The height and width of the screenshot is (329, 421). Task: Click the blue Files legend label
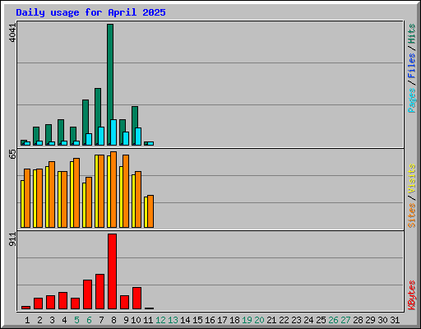point(412,66)
